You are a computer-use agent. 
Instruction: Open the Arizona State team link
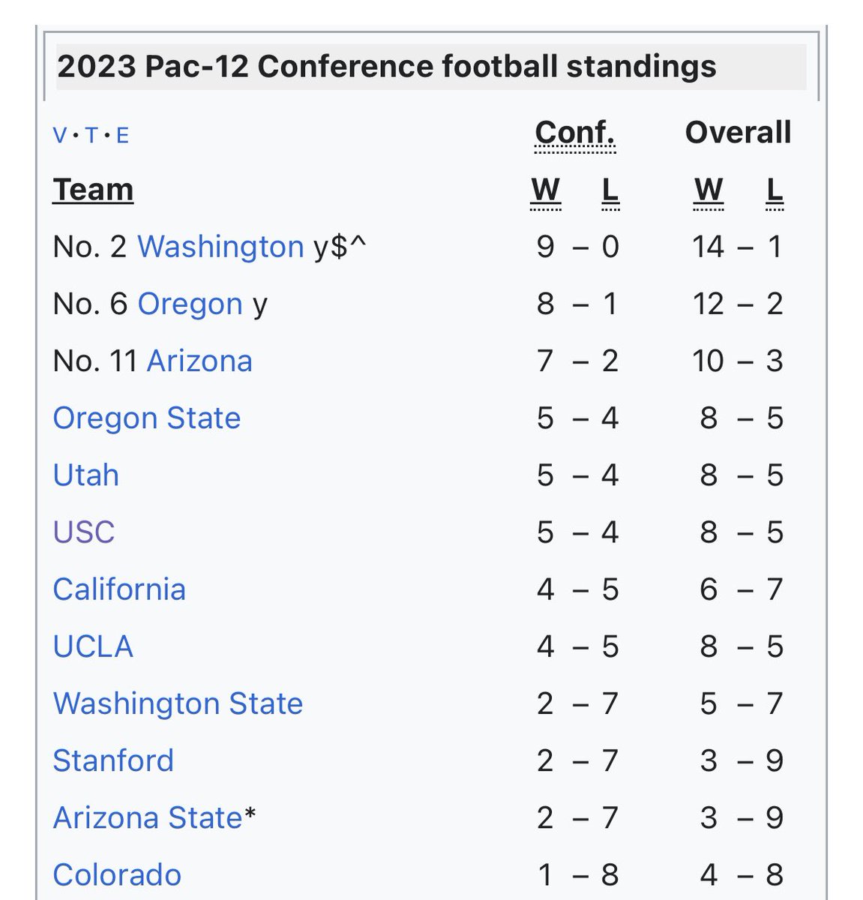point(148,817)
